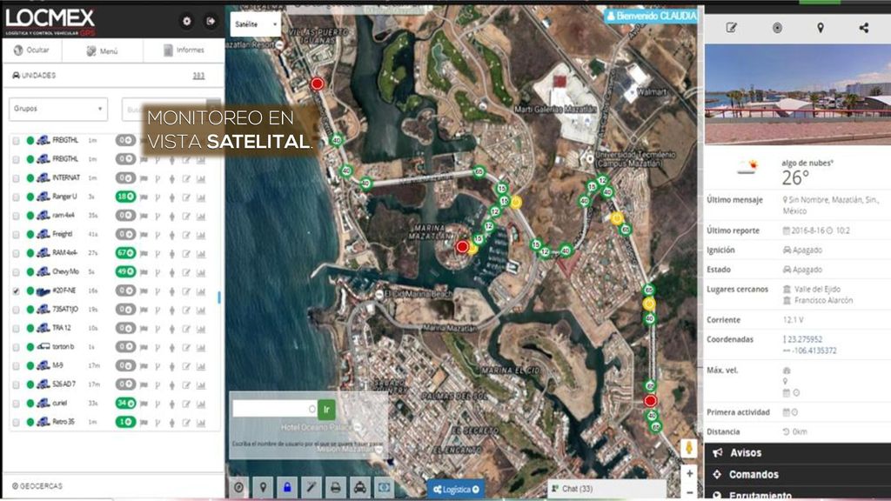891x501 pixels.
Task: Click the route icon for INTERNAT unit
Action: click(x=157, y=178)
